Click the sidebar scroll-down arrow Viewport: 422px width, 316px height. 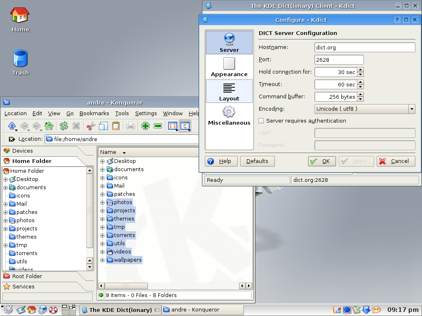tap(89, 267)
